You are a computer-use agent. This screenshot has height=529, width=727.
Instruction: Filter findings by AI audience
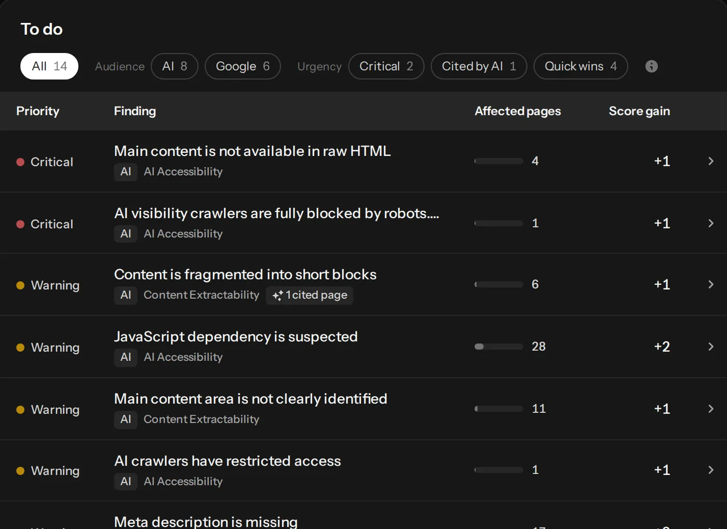(174, 67)
